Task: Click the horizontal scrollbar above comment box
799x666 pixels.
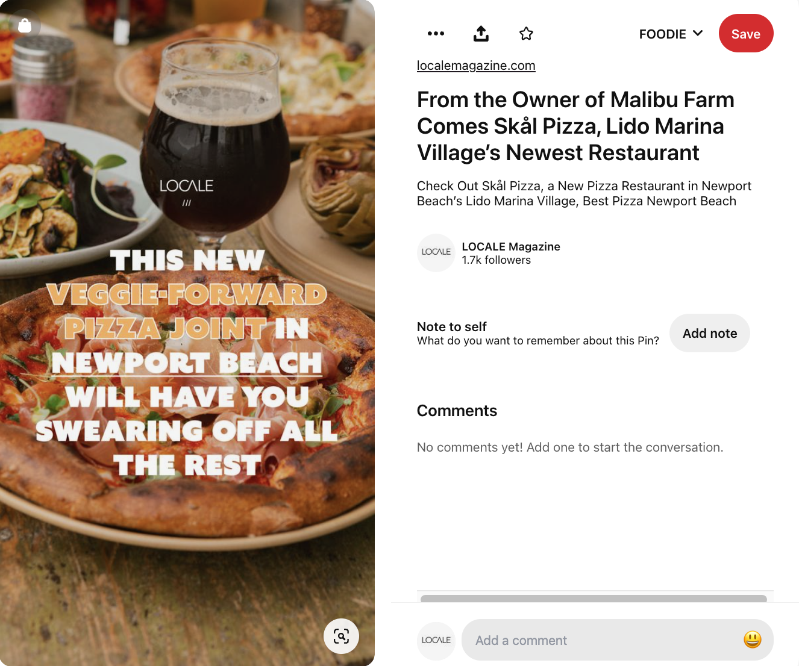Action: pyautogui.click(x=594, y=599)
